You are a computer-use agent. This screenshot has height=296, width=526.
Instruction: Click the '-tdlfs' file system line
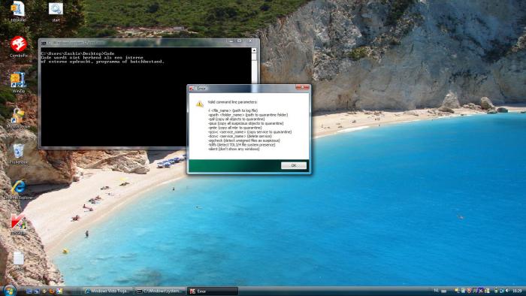click(241, 145)
